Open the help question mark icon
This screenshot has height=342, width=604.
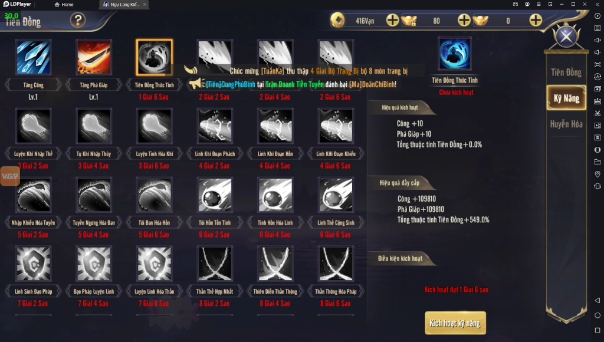click(78, 20)
